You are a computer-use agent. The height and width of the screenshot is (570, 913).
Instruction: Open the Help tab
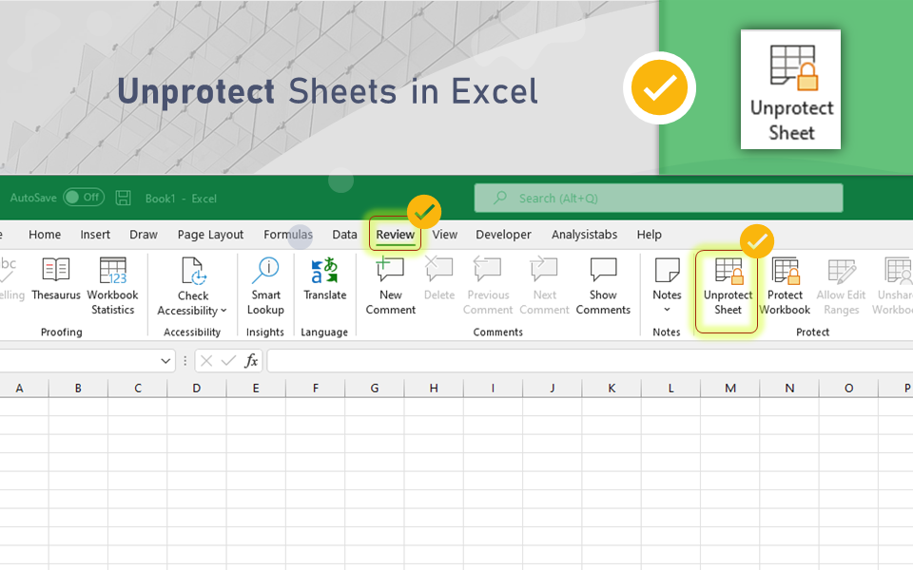point(650,235)
